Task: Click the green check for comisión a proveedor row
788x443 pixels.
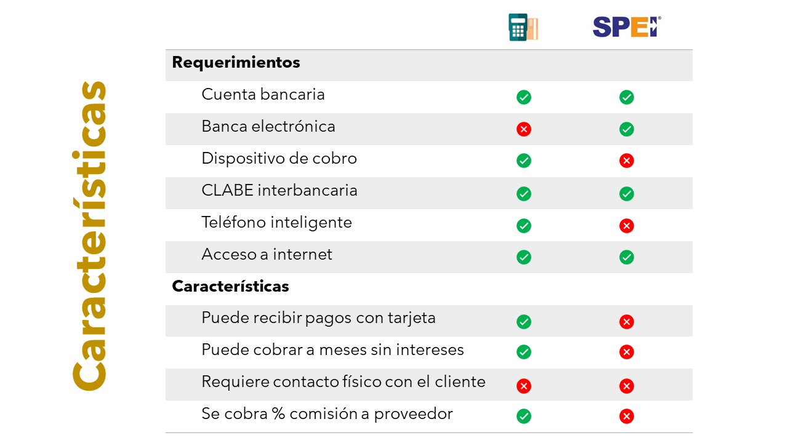Action: (524, 417)
